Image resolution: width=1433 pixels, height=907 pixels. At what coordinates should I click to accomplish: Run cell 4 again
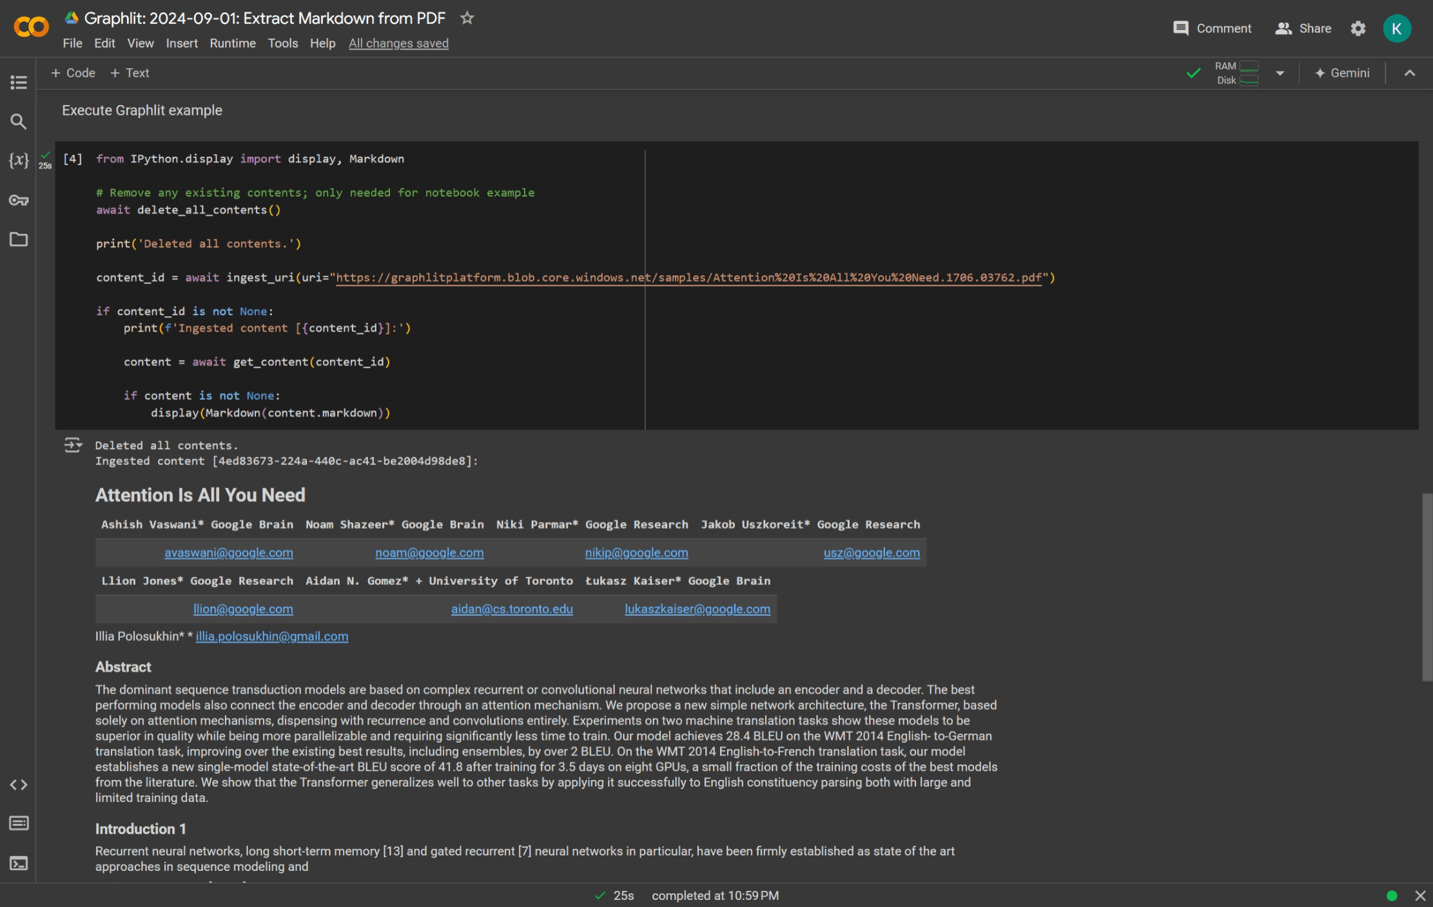click(72, 159)
